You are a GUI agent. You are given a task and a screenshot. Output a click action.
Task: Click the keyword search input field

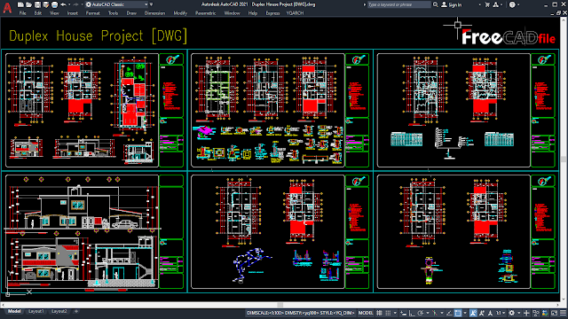[398, 4]
